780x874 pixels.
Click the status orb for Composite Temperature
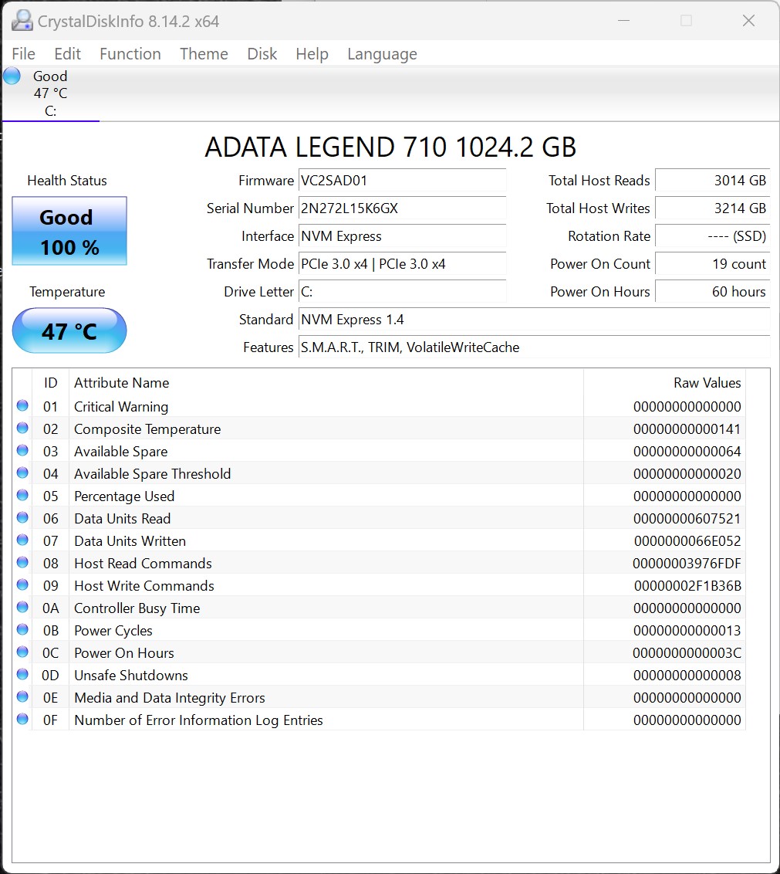[x=22, y=428]
